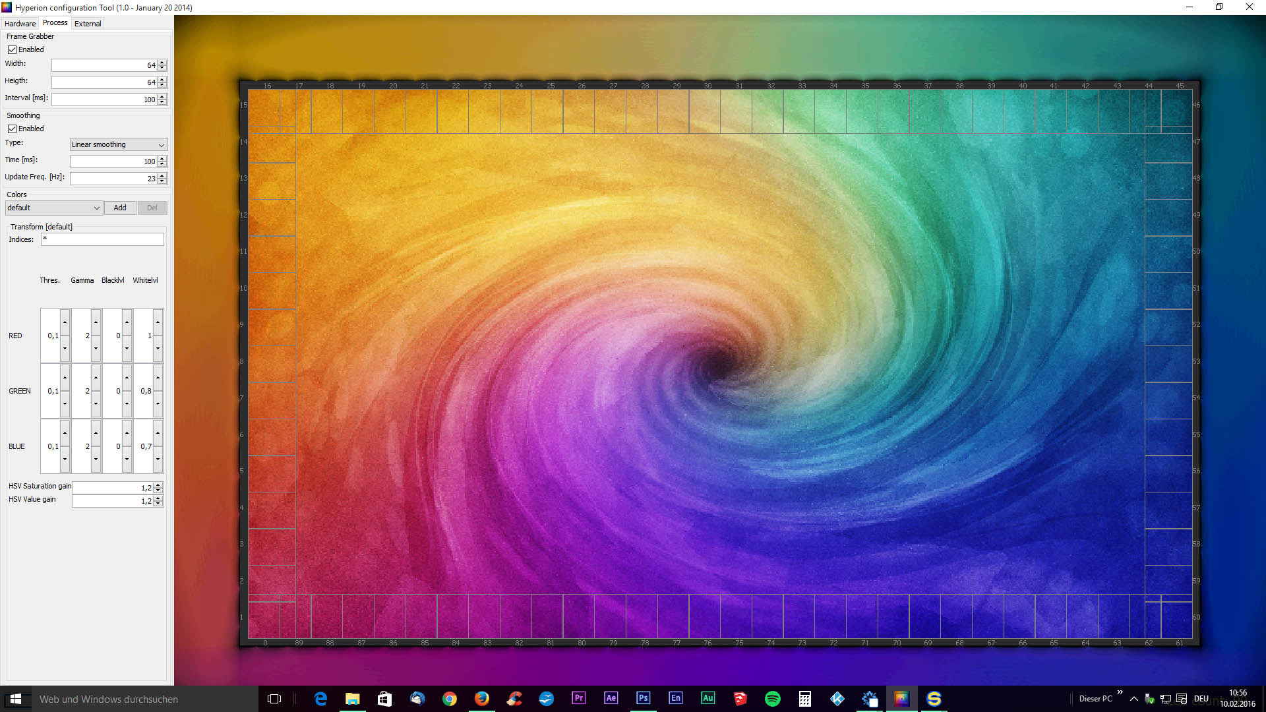Launch Adobe Premiere Pro from taskbar
1266x712 pixels.
(578, 698)
